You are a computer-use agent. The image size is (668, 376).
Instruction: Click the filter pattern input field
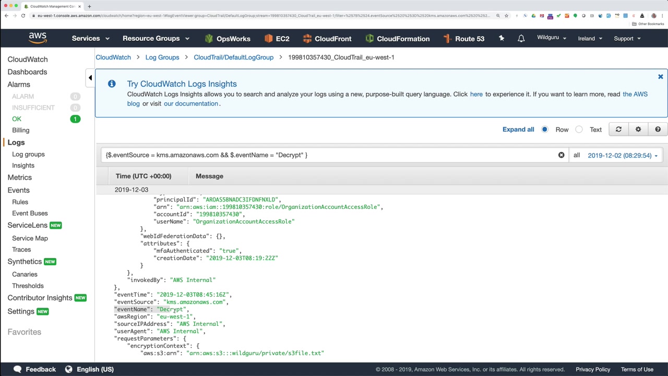point(329,155)
